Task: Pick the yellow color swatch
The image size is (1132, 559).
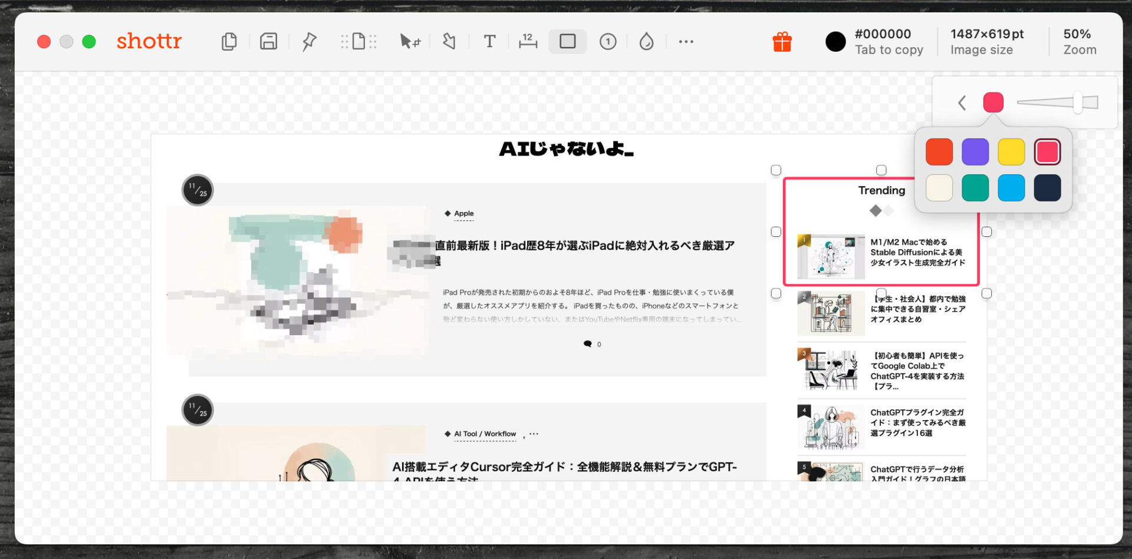Action: pos(1011,152)
